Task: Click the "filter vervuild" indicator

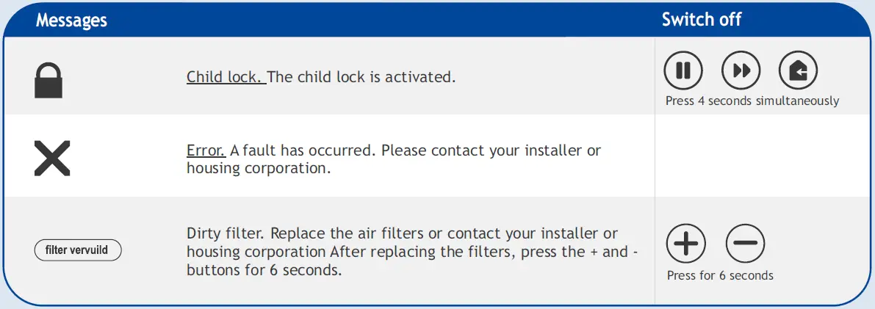Action: pos(78,250)
